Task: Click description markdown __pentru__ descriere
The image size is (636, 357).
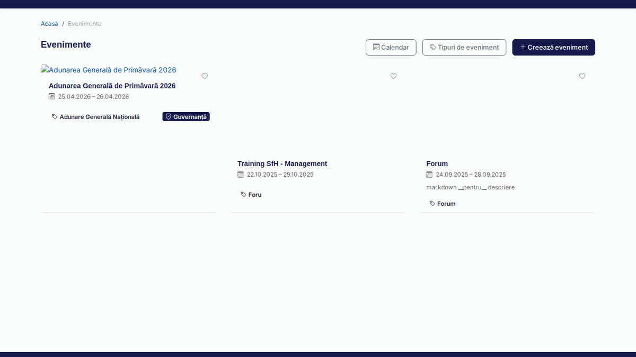Action: tap(470, 188)
